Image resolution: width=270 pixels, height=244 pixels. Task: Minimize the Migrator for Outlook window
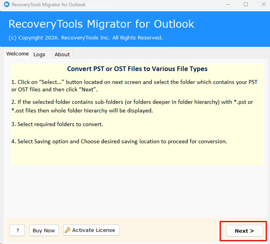click(228, 4)
